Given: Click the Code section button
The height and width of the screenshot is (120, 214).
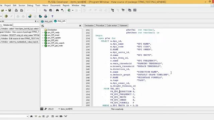Looking at the screenshot, I should pos(112,26).
